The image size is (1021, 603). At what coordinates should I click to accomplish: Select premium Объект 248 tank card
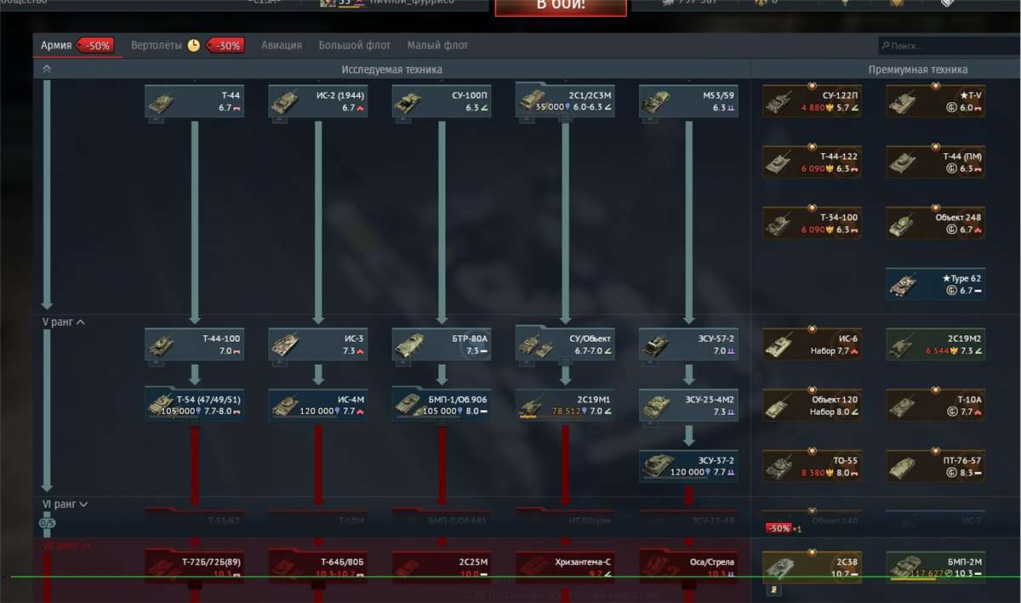tap(936, 224)
